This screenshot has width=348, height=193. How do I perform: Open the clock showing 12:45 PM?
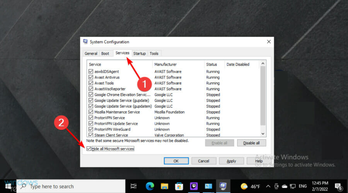point(320,186)
